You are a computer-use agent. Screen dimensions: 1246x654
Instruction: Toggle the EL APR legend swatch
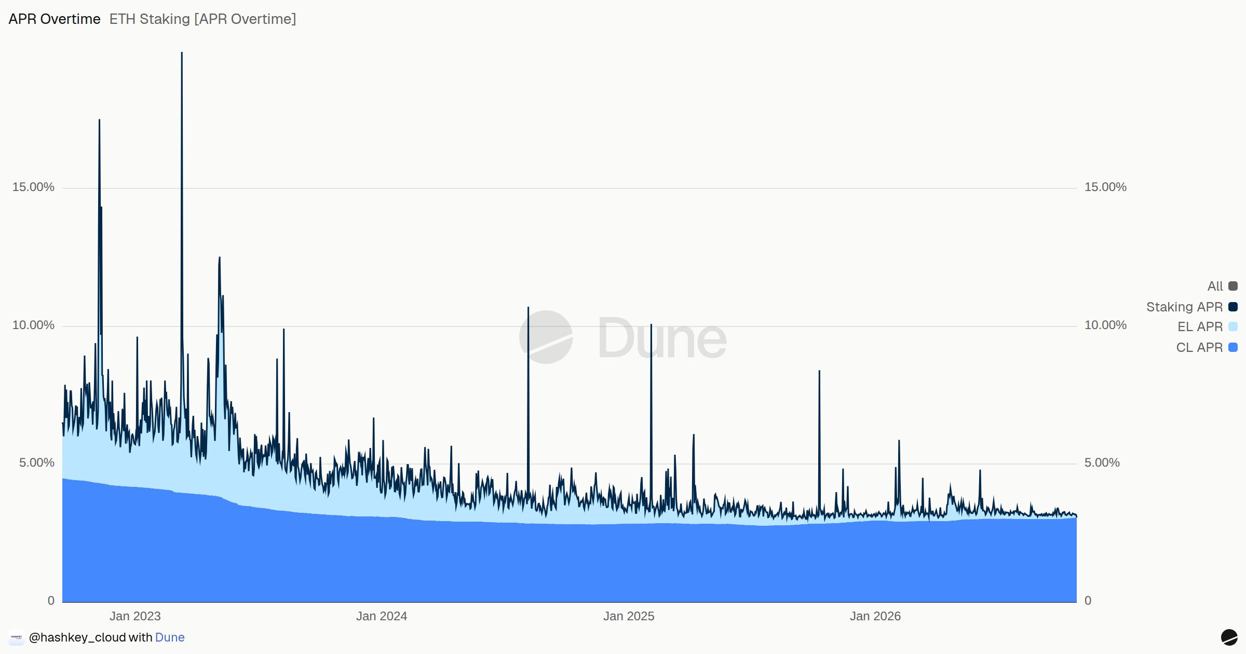click(1233, 326)
